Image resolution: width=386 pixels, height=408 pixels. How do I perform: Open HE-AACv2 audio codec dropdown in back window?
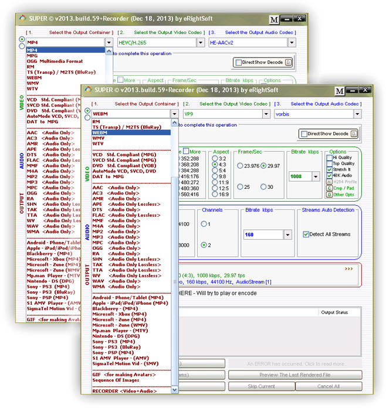tap(292, 42)
